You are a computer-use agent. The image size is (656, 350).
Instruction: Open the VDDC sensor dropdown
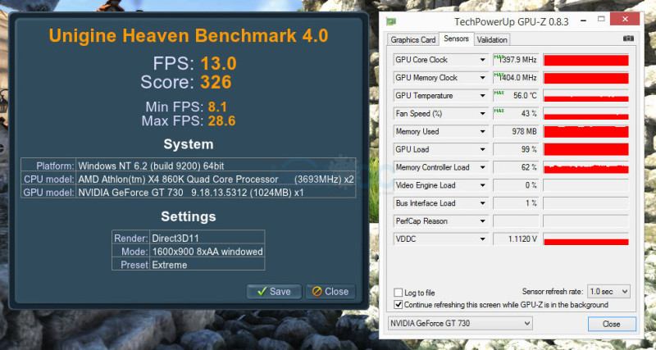[x=482, y=239]
